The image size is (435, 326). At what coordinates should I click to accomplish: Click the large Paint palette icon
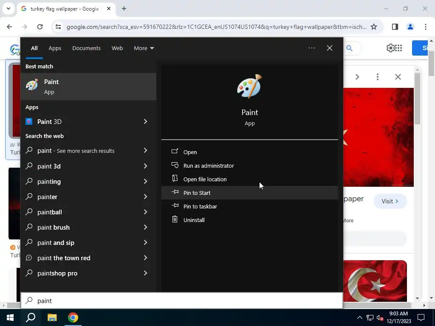click(249, 86)
